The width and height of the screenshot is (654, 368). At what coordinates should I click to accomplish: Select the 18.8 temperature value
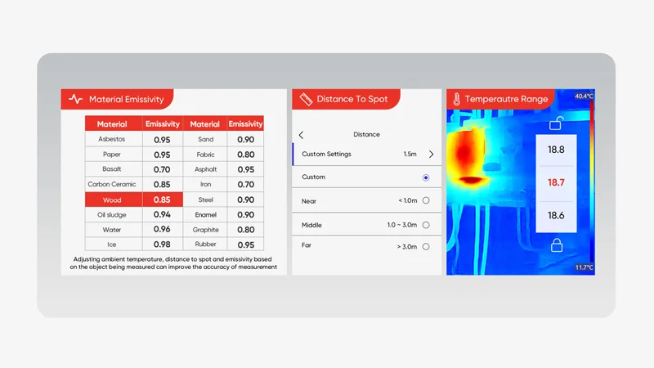pyautogui.click(x=556, y=150)
